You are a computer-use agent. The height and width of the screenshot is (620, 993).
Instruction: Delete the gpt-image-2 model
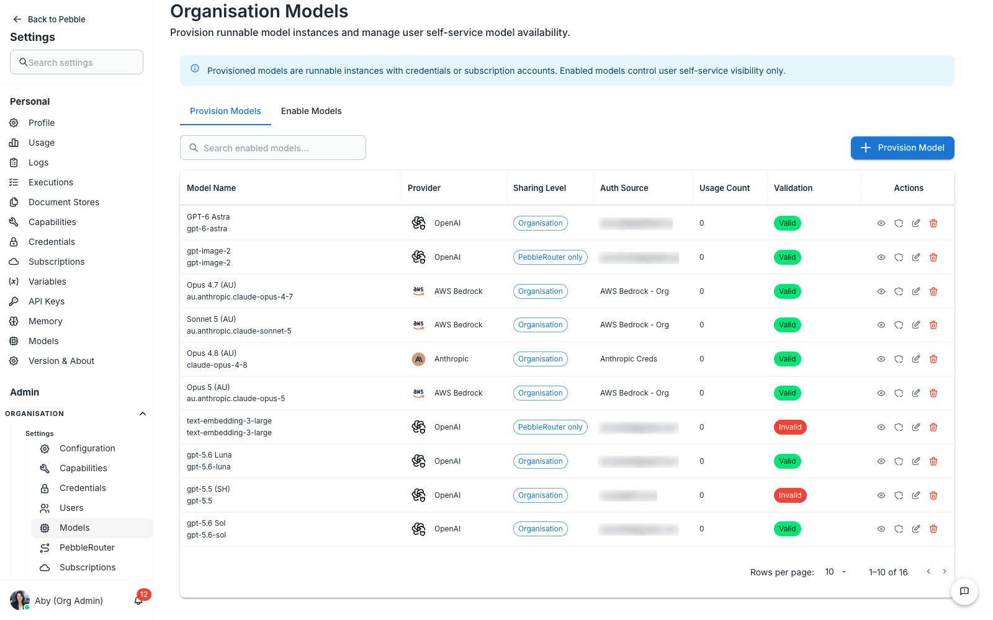(x=933, y=257)
